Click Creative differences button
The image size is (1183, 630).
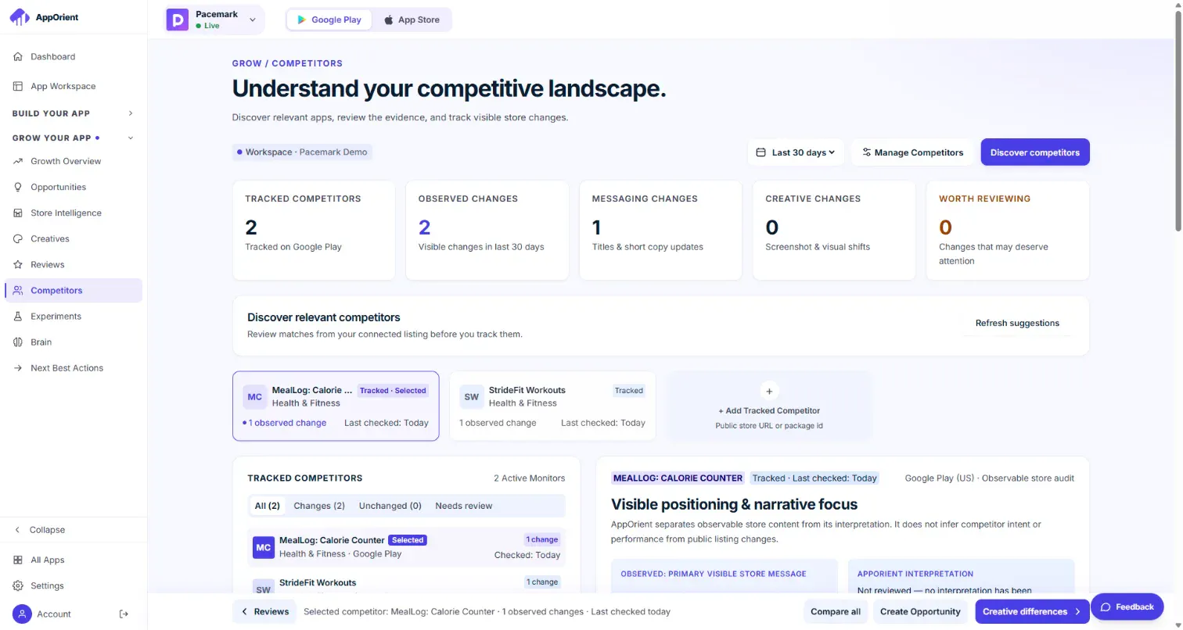pyautogui.click(x=1032, y=611)
